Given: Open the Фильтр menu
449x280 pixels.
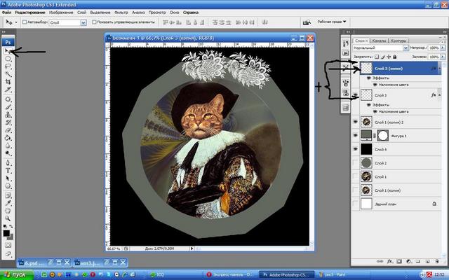Looking at the screenshot, I should click(x=121, y=13).
